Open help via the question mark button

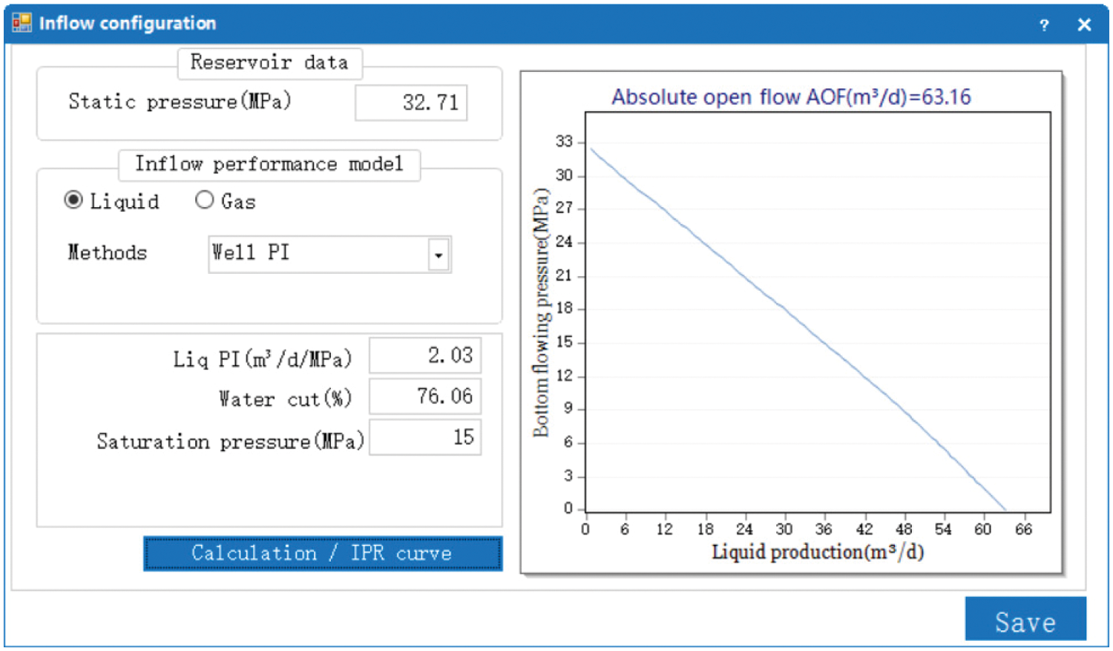coord(1044,25)
